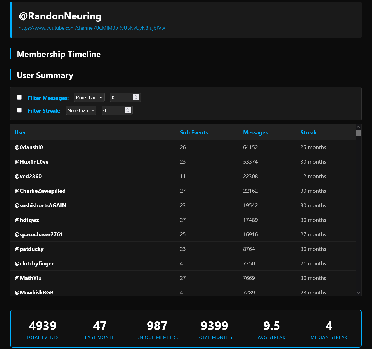Viewport: 372px width, 349px height.
Task: Open the Filter Streak comparison dropdown
Action: pos(81,110)
